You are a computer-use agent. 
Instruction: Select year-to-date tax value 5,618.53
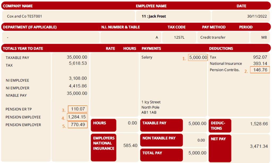point(78,63)
